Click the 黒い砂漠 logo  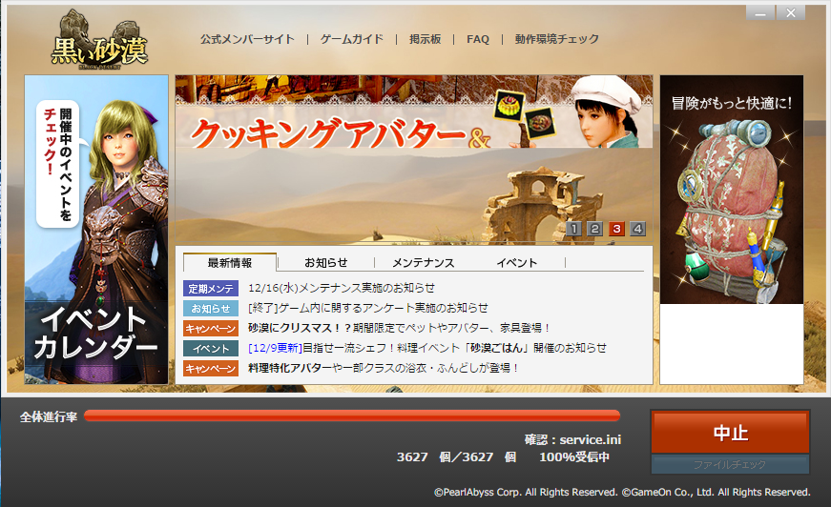click(99, 41)
